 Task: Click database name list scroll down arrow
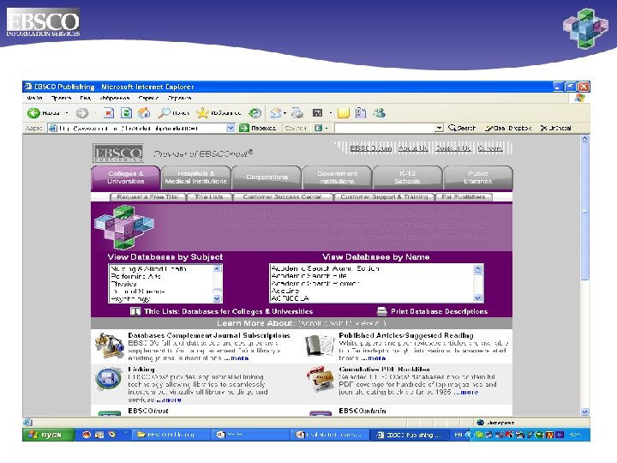tap(477, 298)
